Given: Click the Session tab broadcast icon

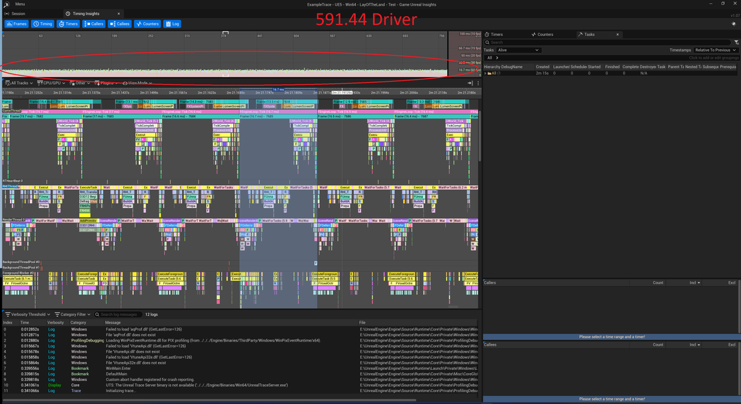Looking at the screenshot, I should click(x=7, y=13).
